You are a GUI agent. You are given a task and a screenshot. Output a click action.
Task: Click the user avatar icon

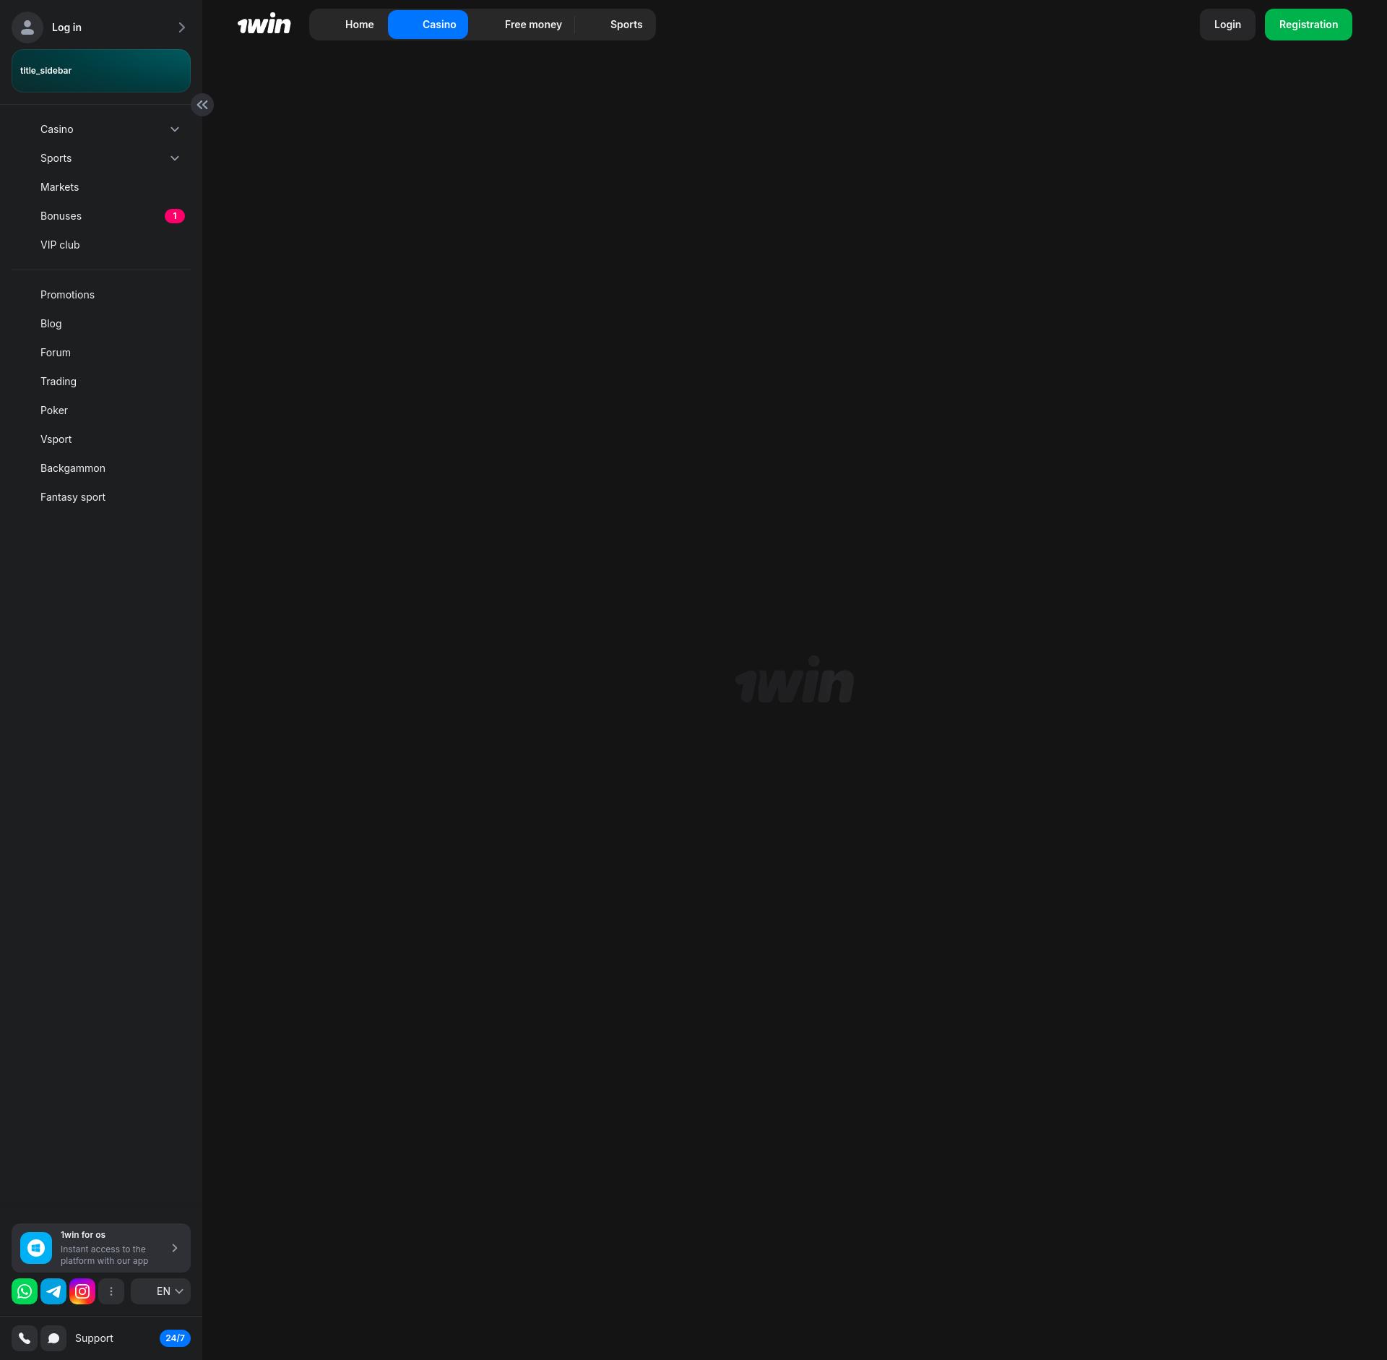coord(27,27)
